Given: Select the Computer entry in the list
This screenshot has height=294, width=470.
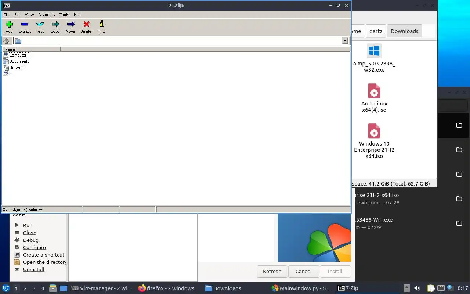Looking at the screenshot, I should 18,55.
